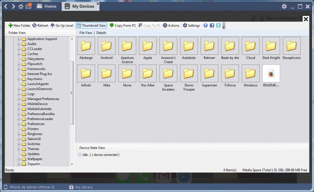
Task: Open the Actions toolbar menu
Action: (171, 26)
